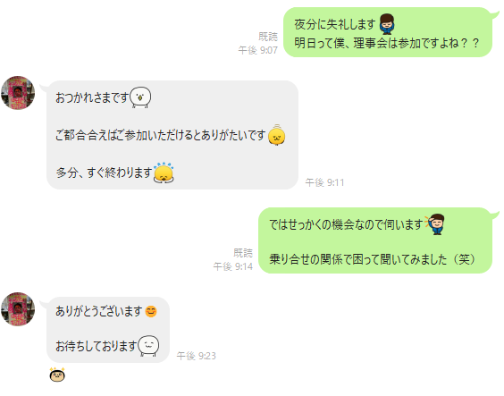Click the yellow angel chick emoji after ありがたいです
Viewport: 504px width, 396px height.
click(x=277, y=135)
